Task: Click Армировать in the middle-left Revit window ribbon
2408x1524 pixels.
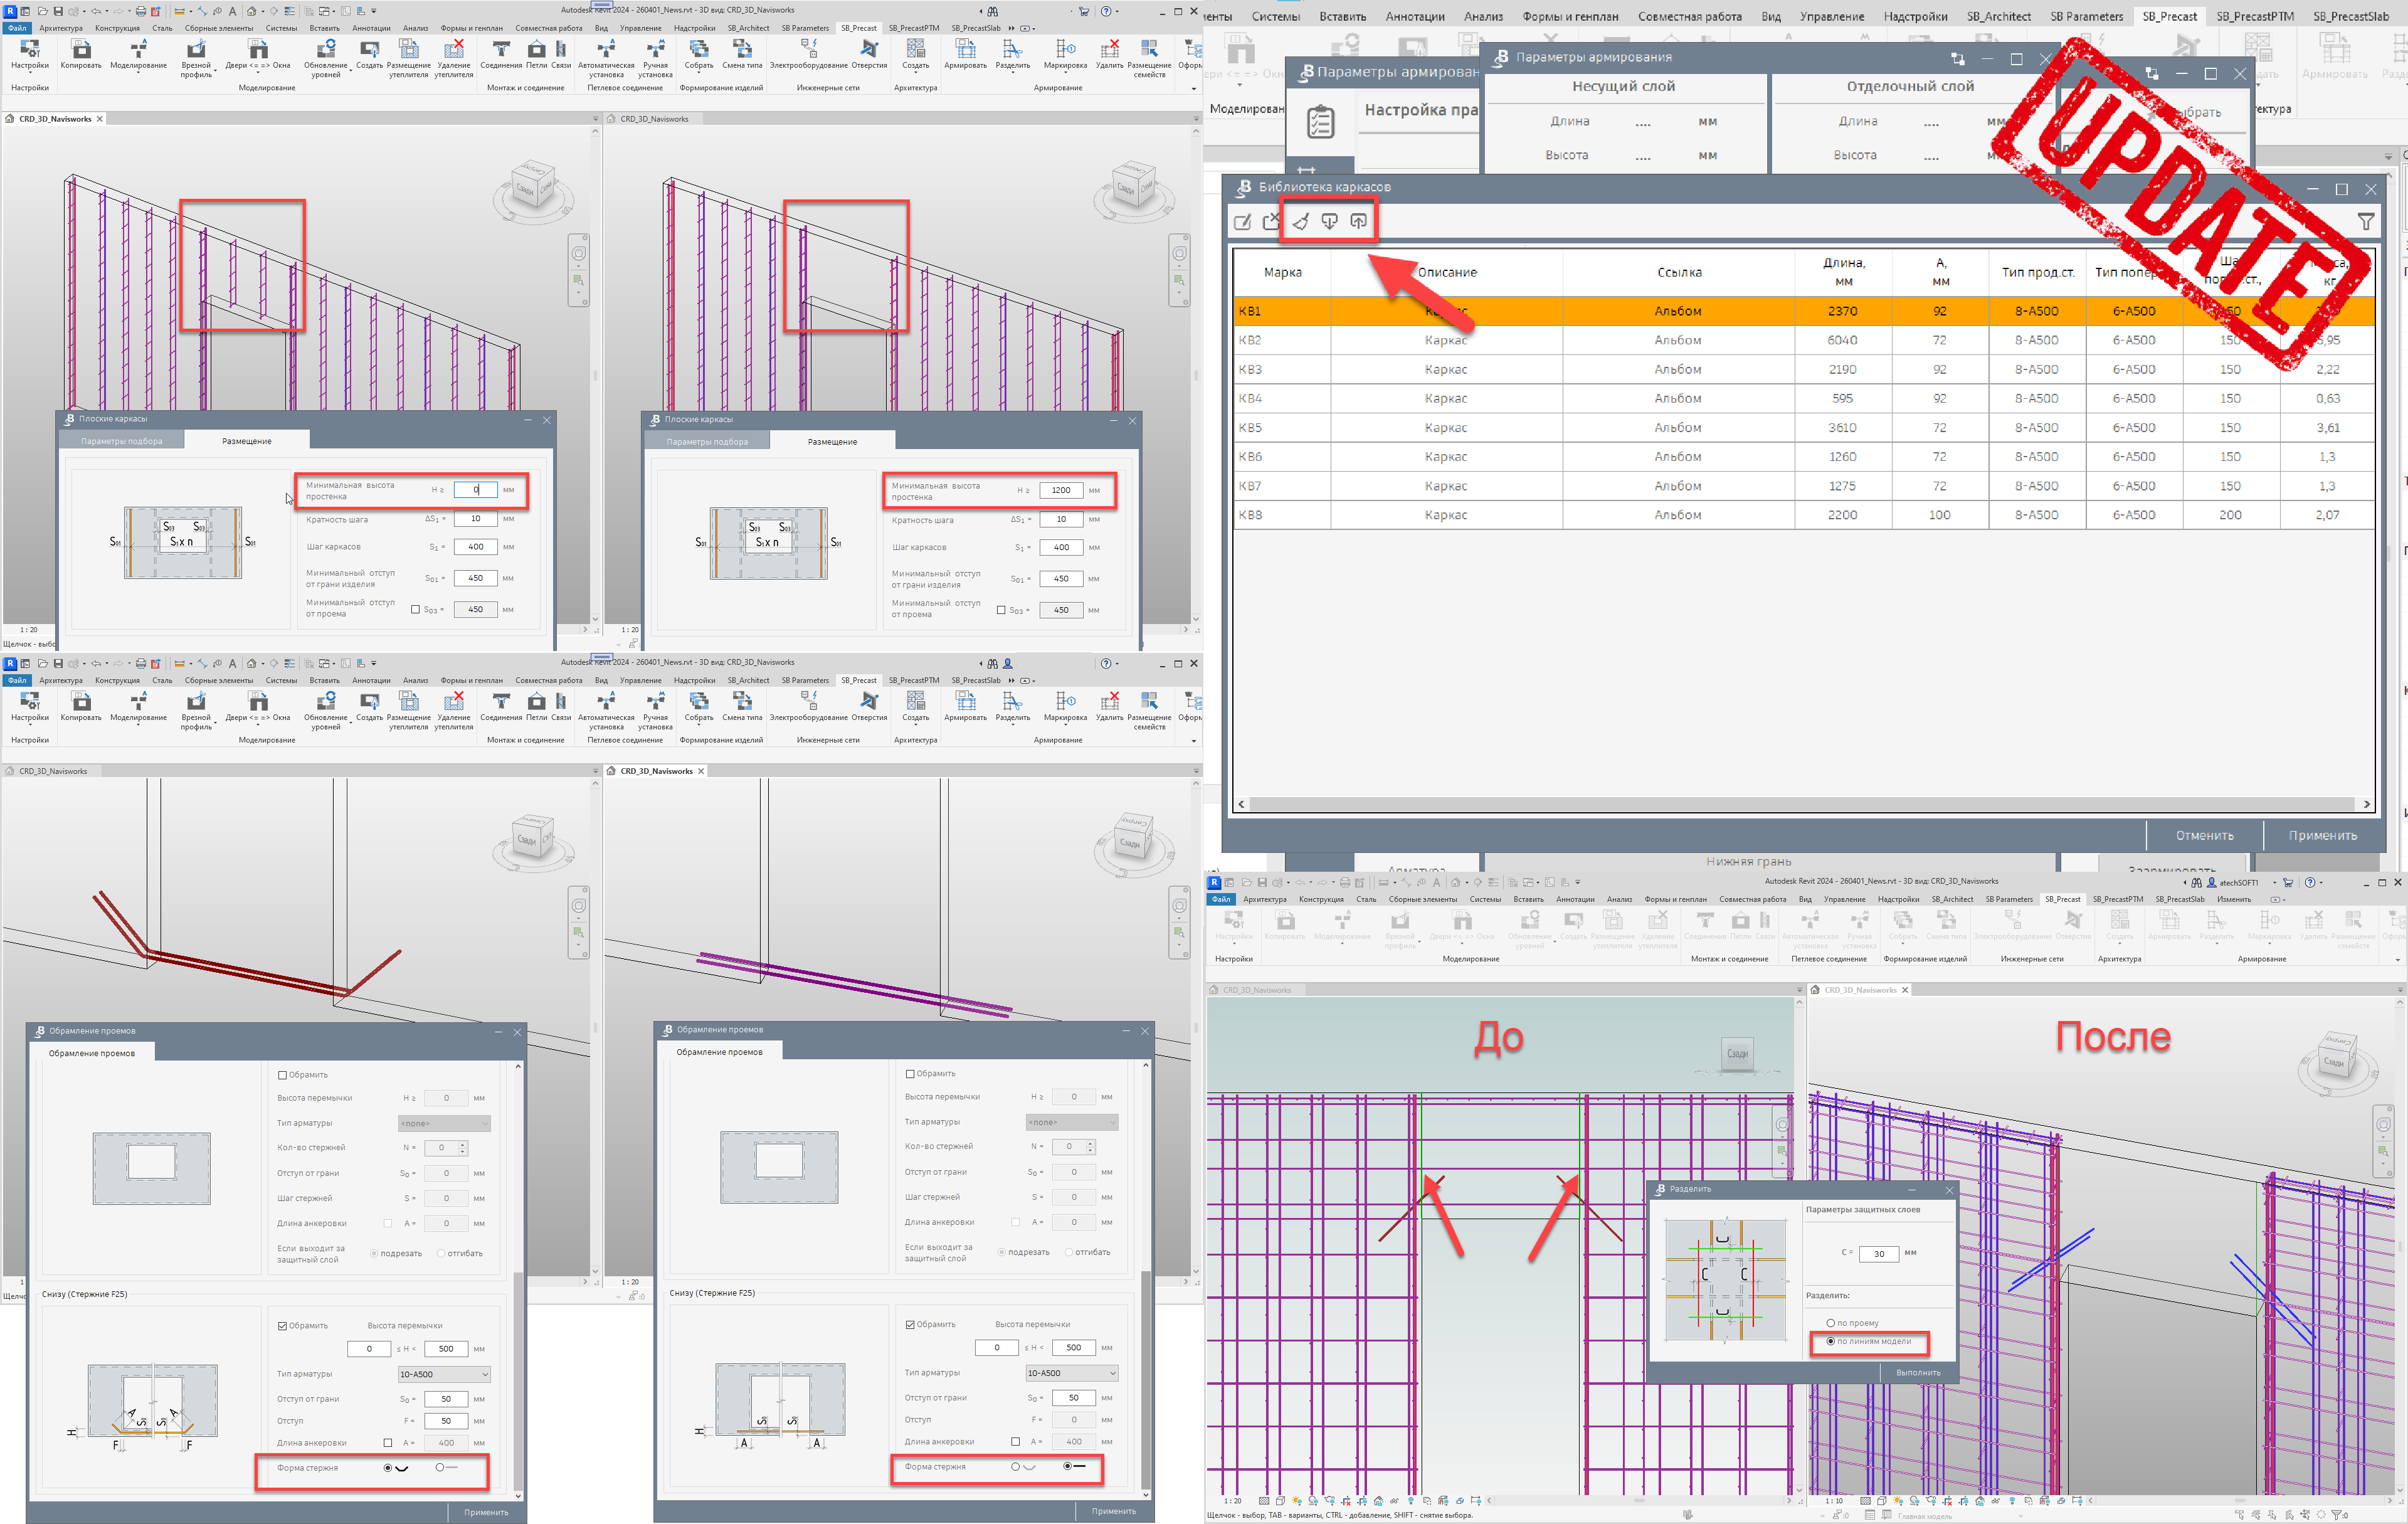Action: pos(965,707)
